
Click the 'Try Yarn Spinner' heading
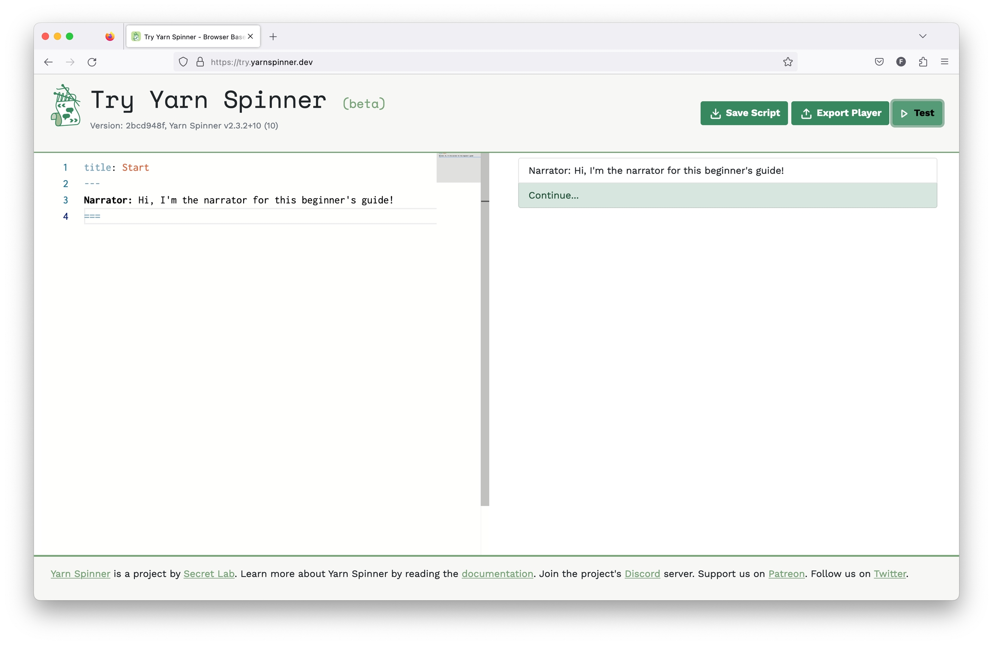(x=208, y=100)
